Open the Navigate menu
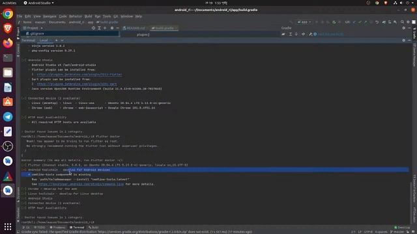 50,16
